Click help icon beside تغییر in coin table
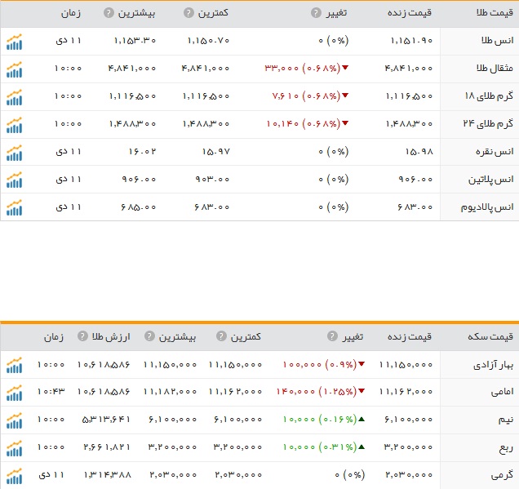 pyautogui.click(x=332, y=336)
